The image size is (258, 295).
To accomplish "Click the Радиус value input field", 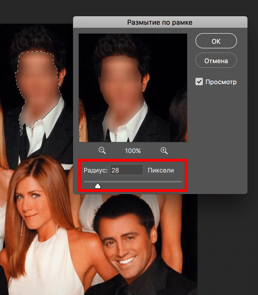I will pyautogui.click(x=126, y=170).
